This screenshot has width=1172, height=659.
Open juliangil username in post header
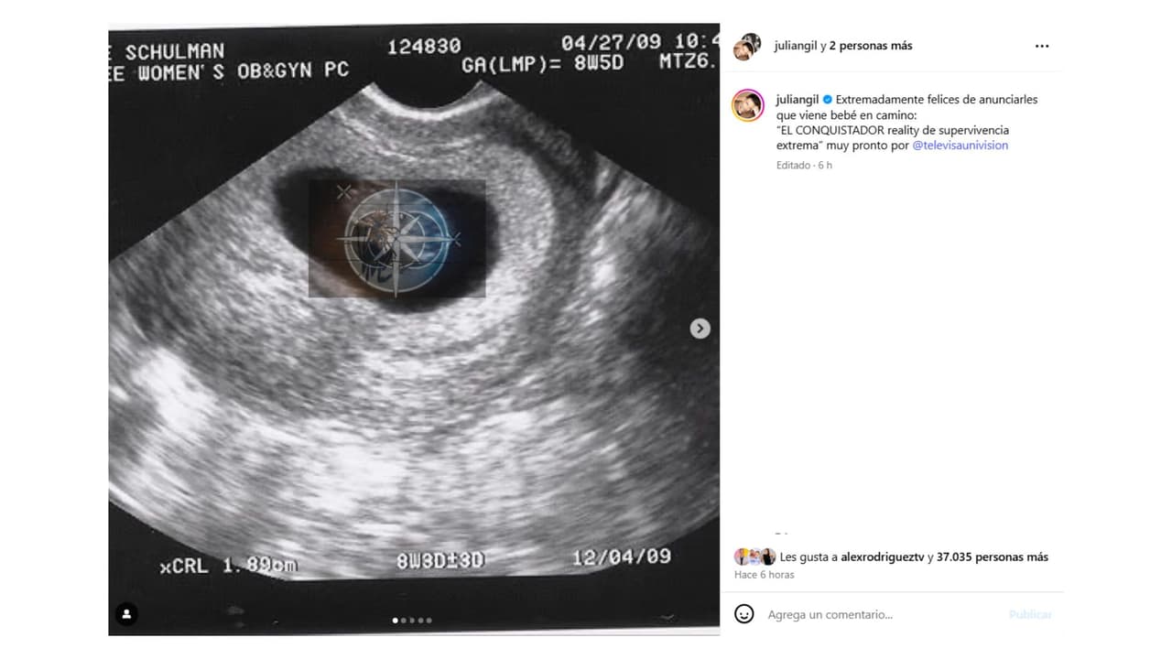click(x=795, y=46)
